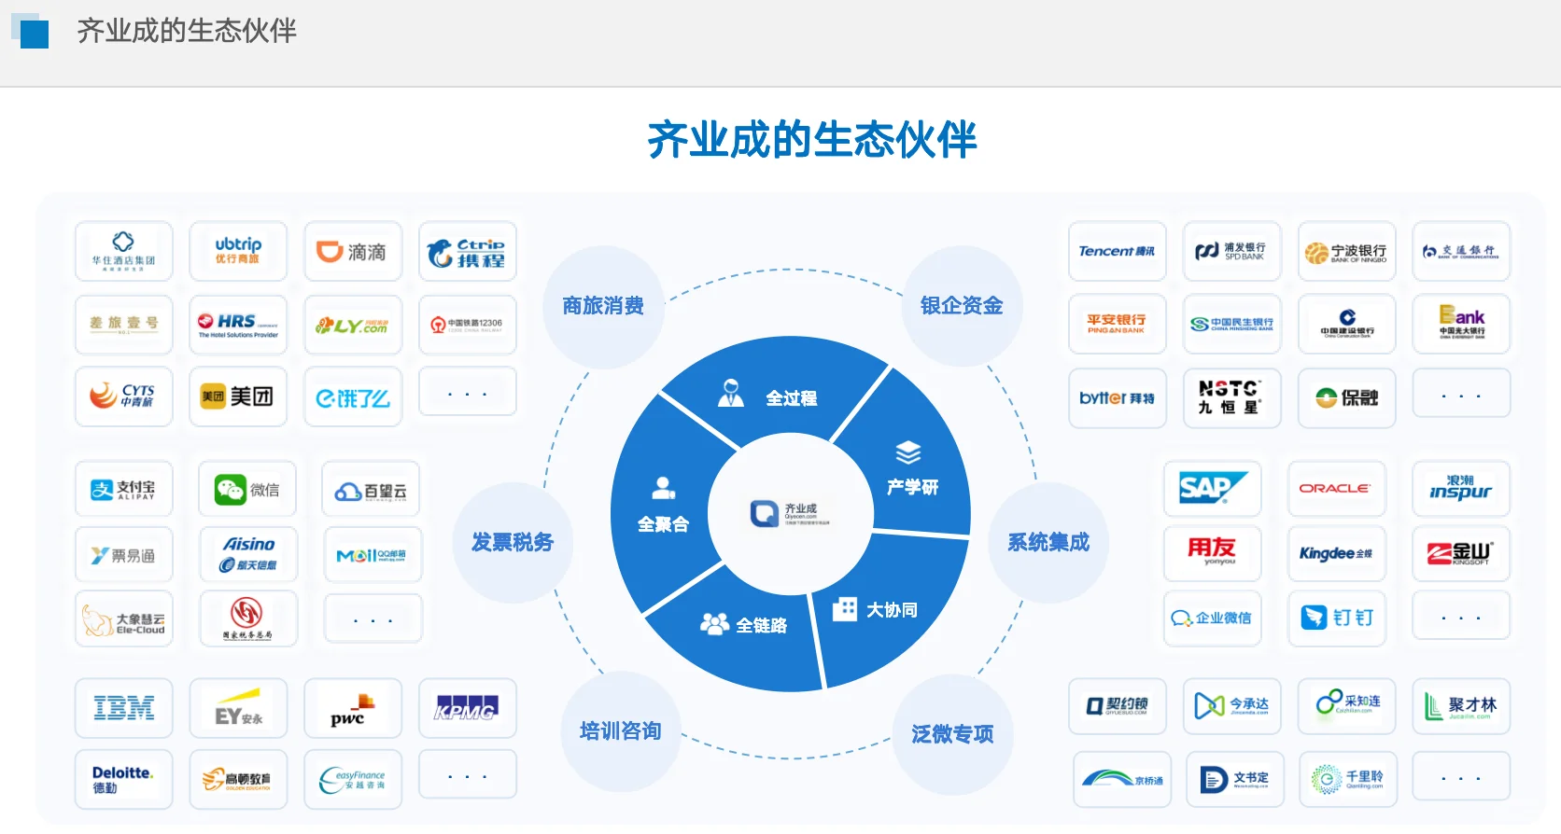The image size is (1561, 834).
Task: Select the pwc logo card
Action: [353, 708]
